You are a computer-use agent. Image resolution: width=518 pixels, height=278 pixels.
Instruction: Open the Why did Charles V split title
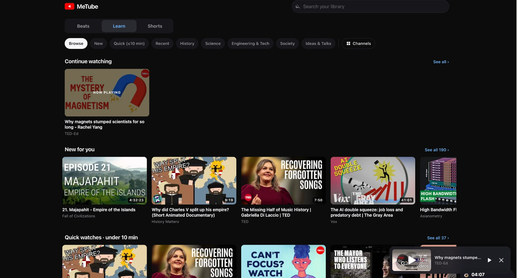190,213
